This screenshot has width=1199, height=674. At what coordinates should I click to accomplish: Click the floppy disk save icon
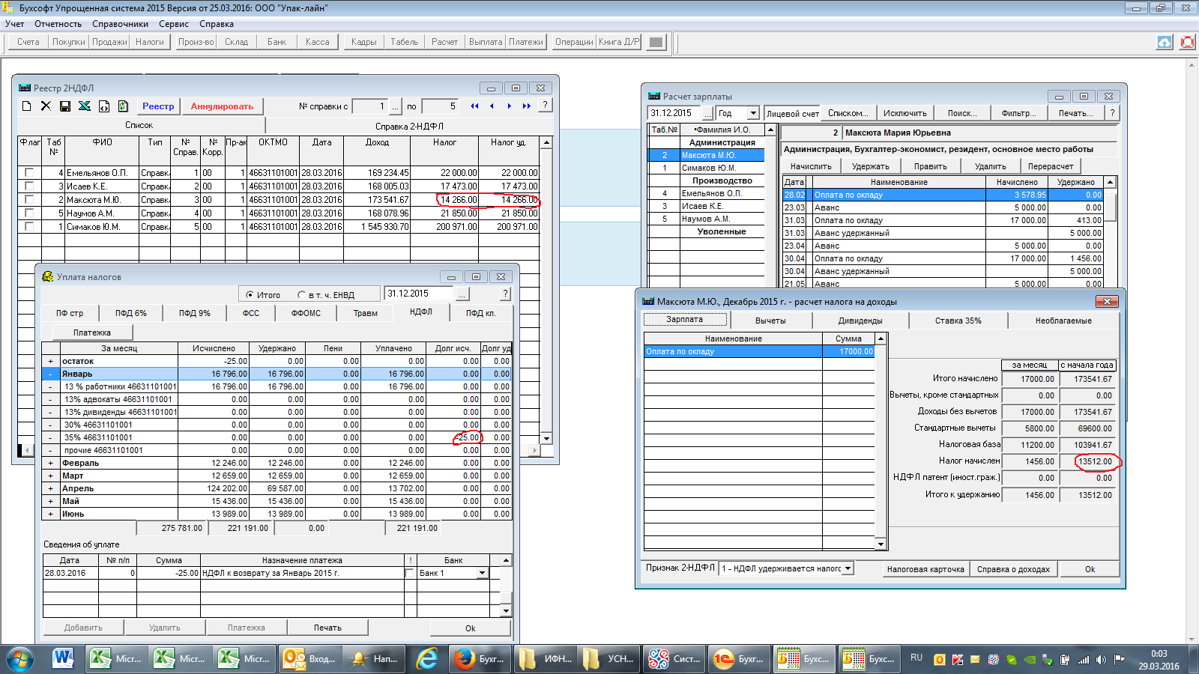point(65,106)
